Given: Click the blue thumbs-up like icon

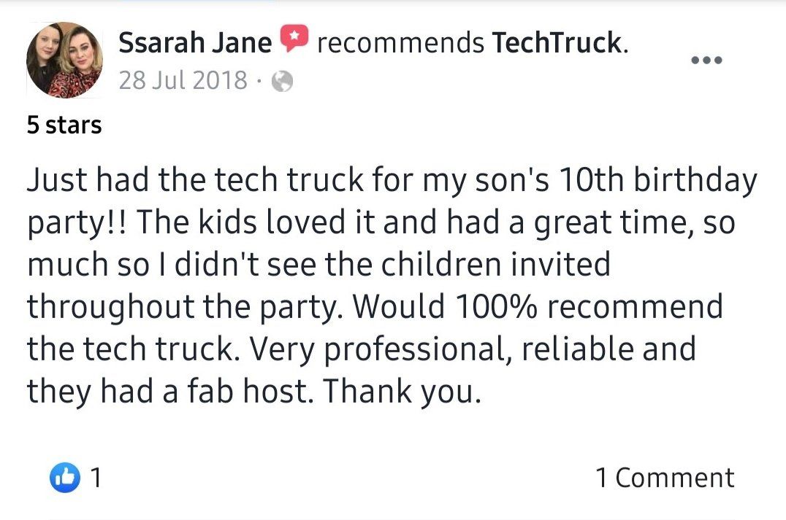Looking at the screenshot, I should coord(64,478).
